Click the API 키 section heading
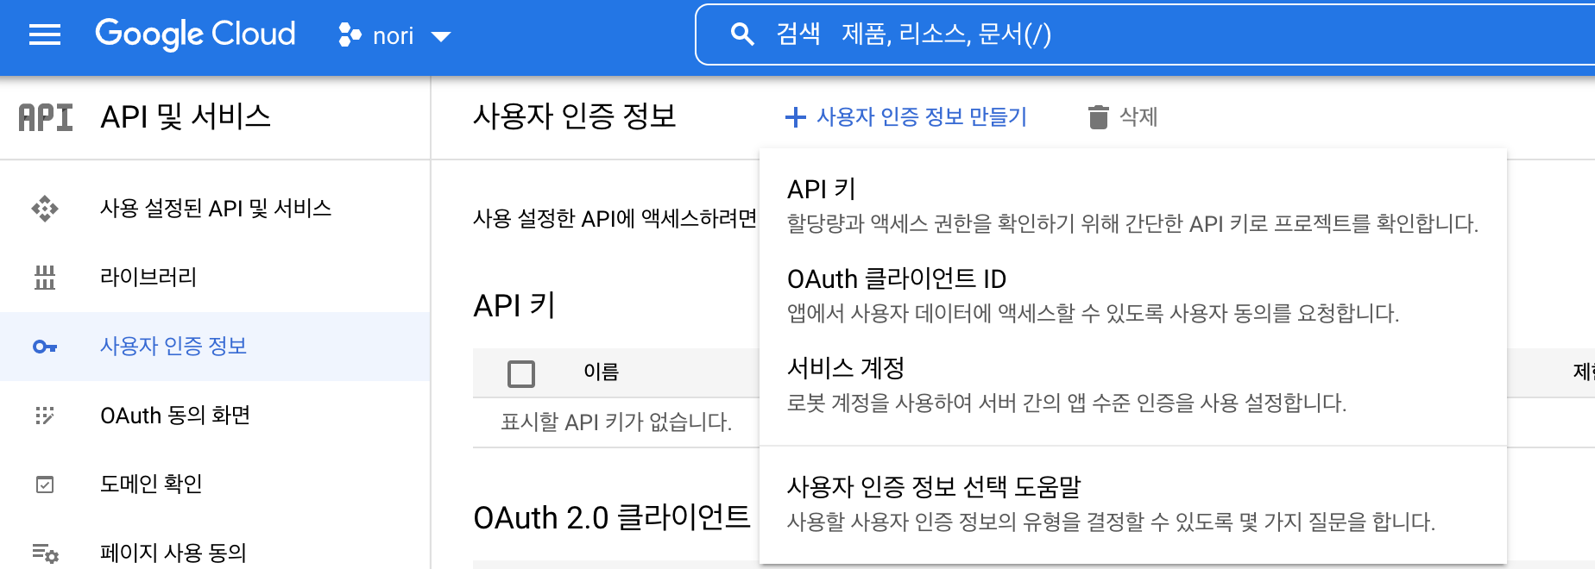The image size is (1595, 569). [514, 305]
